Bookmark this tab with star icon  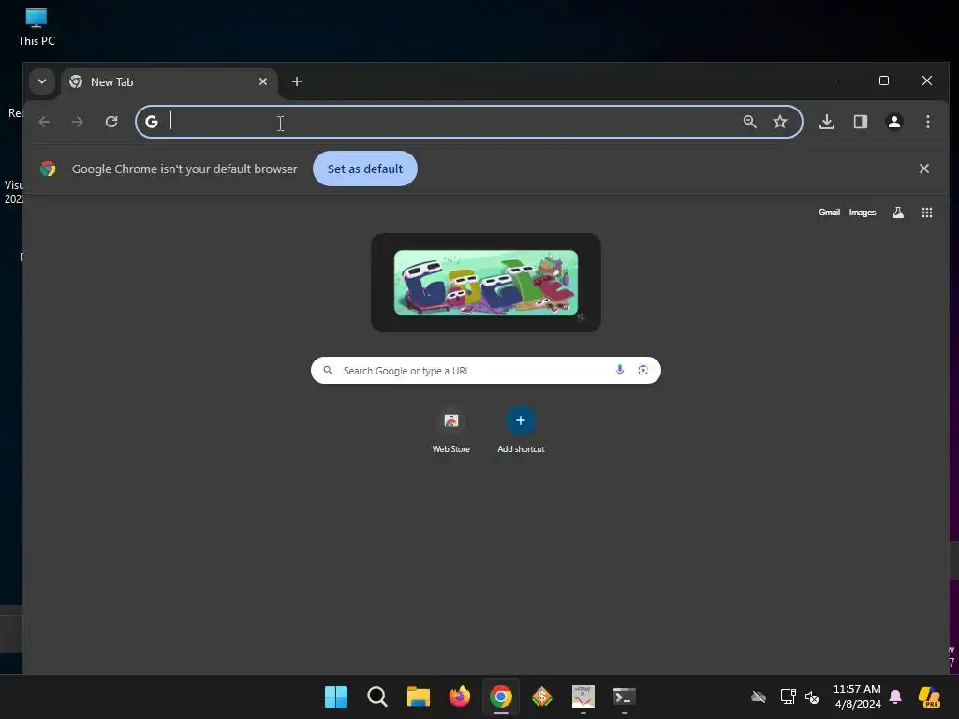[780, 122]
